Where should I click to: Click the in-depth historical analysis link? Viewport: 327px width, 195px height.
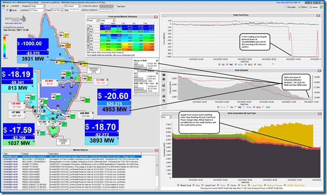(110, 55)
